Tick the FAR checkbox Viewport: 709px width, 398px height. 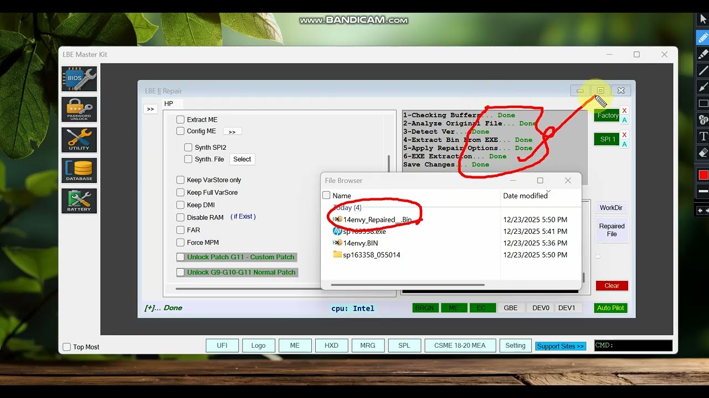[x=180, y=230]
